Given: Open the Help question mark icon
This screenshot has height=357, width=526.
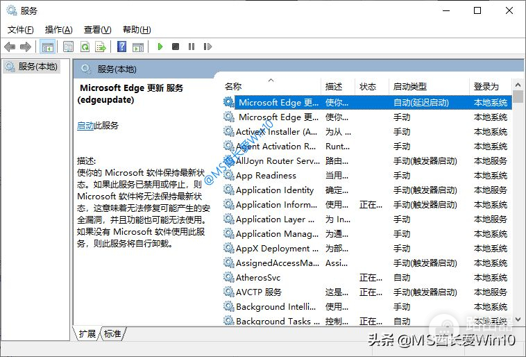Looking at the screenshot, I should point(121,47).
